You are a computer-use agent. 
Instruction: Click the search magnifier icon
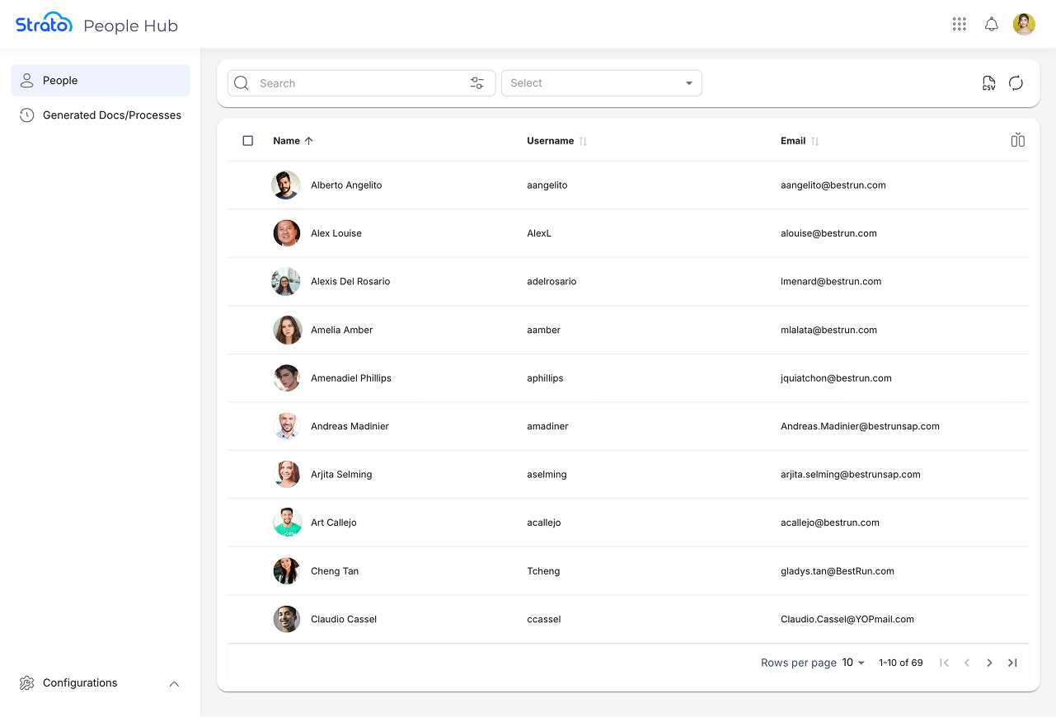[x=242, y=83]
